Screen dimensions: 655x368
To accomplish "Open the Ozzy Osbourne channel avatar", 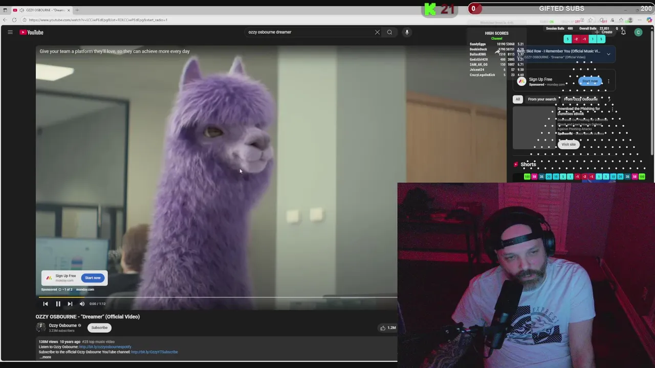I will (x=40, y=327).
